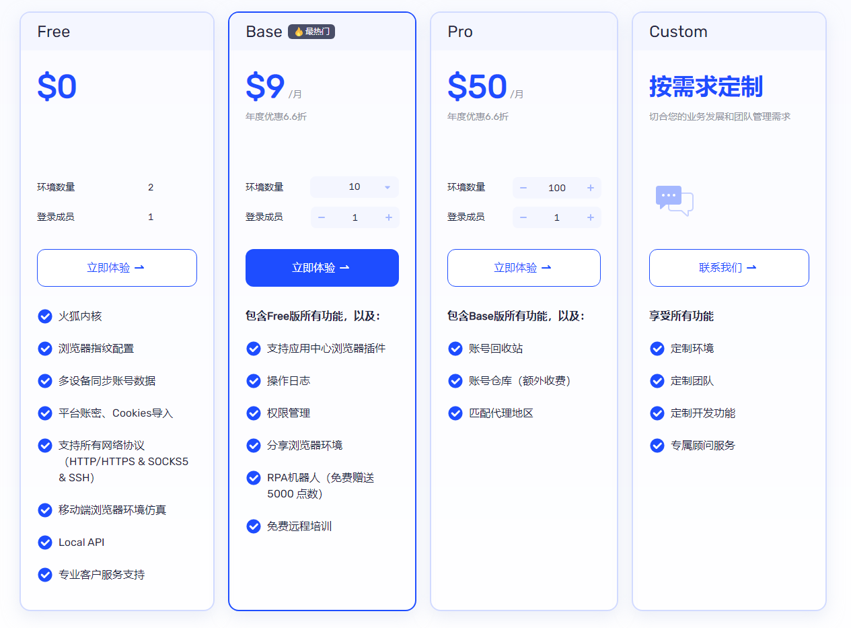Click 联系我们 in the Custom column
851x628 pixels.
point(729,268)
